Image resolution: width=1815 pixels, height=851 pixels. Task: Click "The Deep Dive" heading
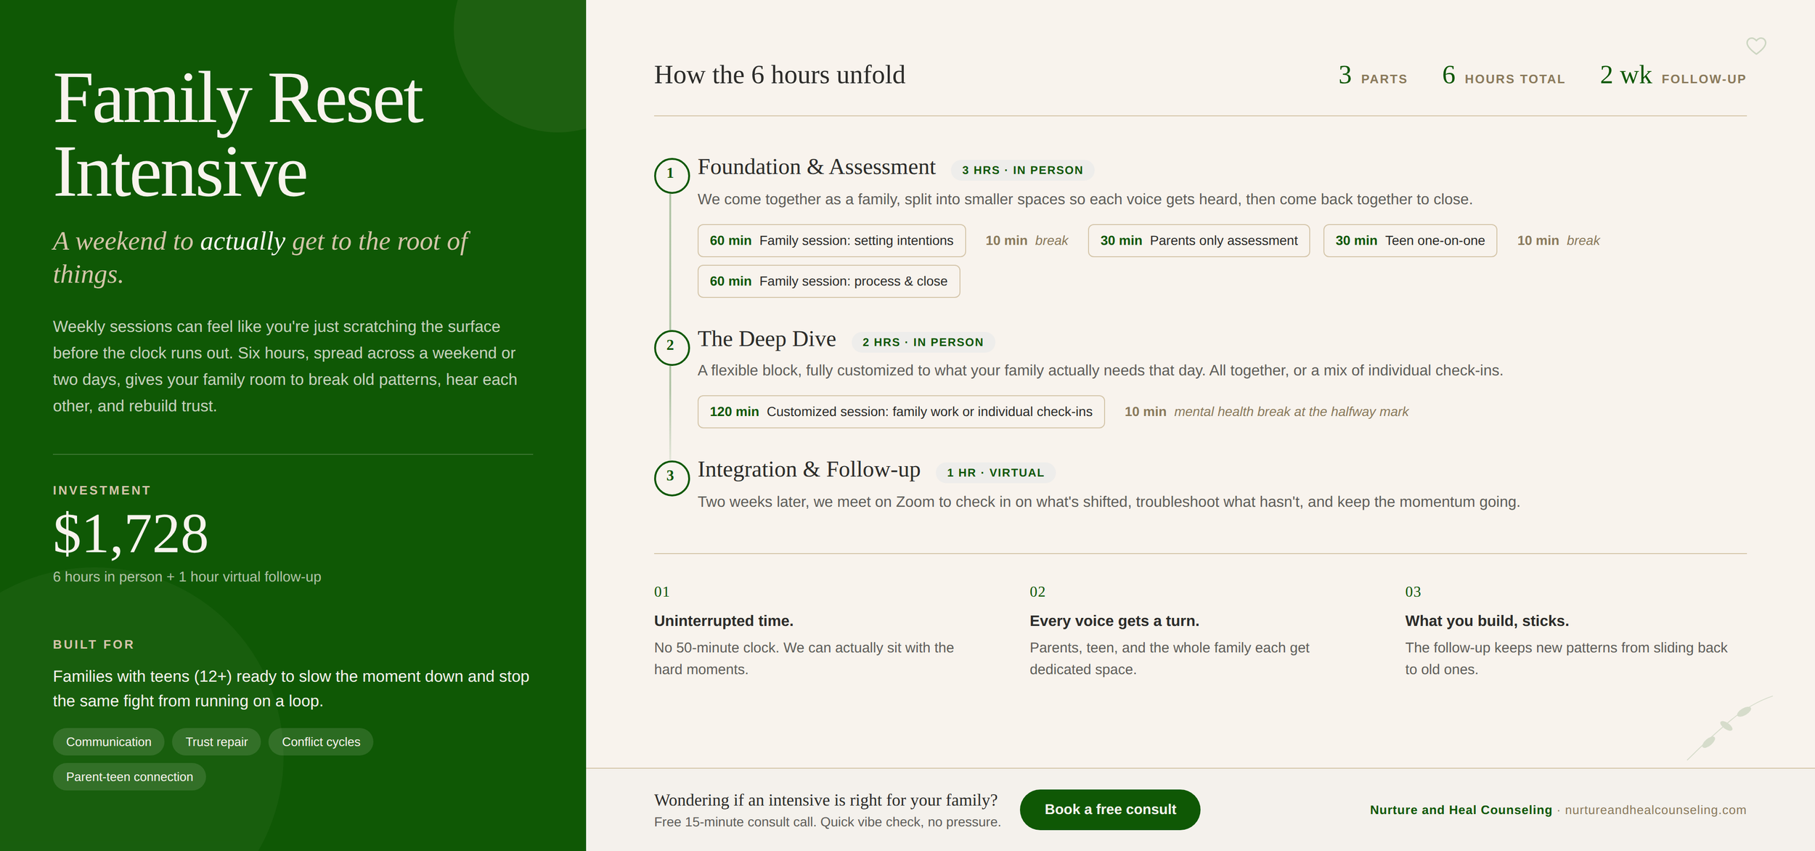(x=767, y=339)
